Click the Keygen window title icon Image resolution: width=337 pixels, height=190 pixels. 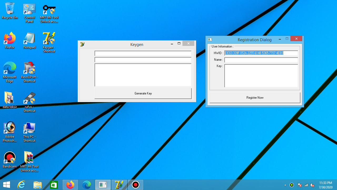82,44
